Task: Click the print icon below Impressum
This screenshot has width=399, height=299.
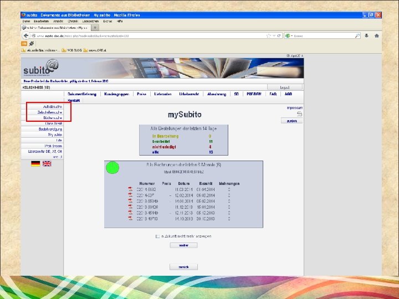Action: point(299,114)
